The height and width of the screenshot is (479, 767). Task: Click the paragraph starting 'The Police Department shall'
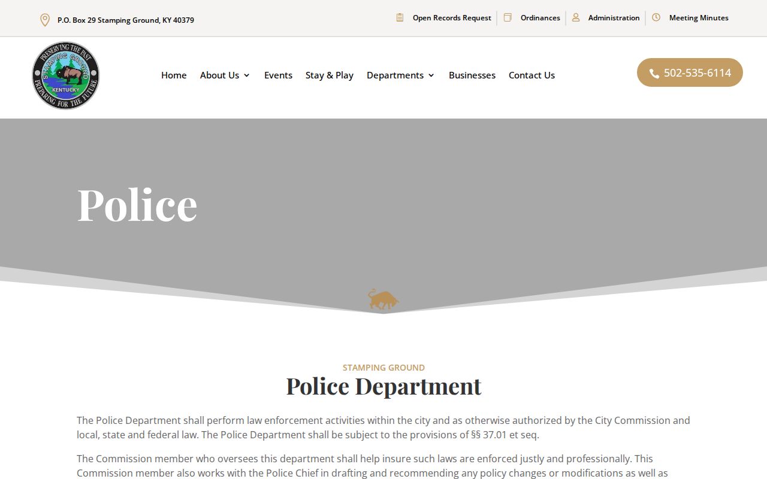click(x=383, y=428)
